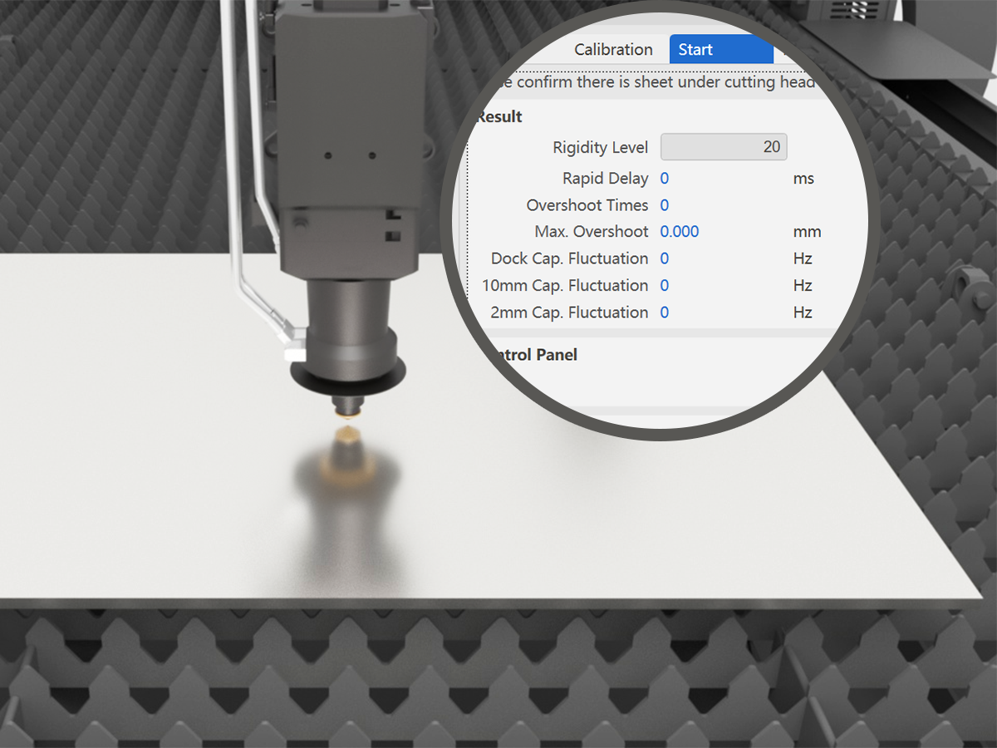This screenshot has height=748, width=997.
Task: Click the Rigidity Level label
Action: tap(600, 146)
